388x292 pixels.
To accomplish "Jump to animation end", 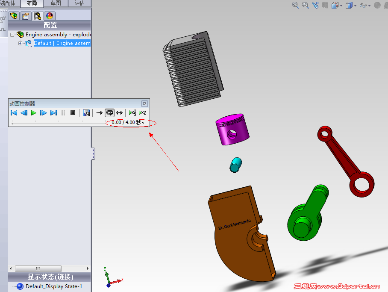I will (x=53, y=113).
